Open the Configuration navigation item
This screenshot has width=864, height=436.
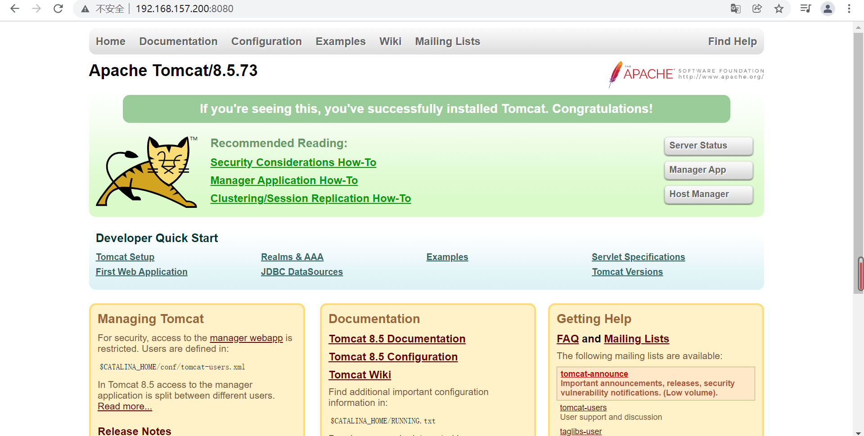point(266,41)
